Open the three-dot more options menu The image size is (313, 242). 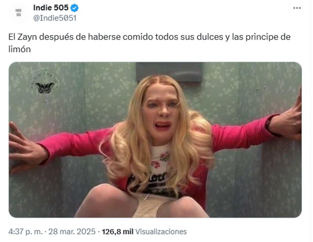click(x=297, y=8)
